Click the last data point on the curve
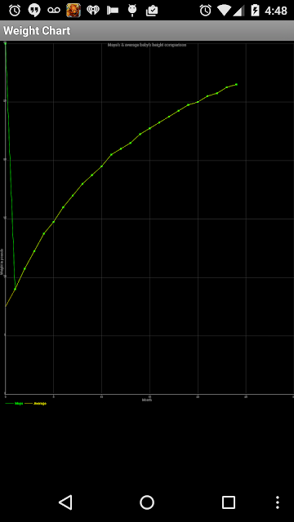Viewport: 294px width, 522px height. pos(236,85)
